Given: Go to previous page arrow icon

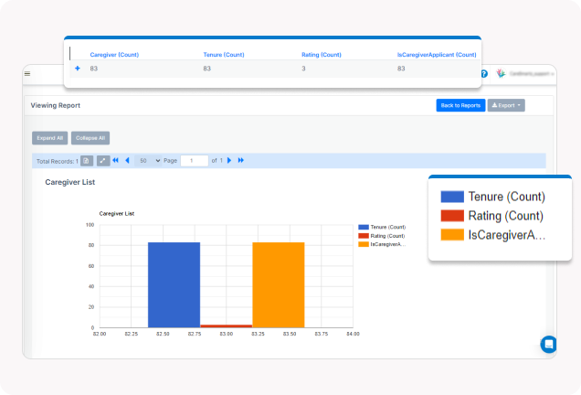Looking at the screenshot, I should coord(128,160).
